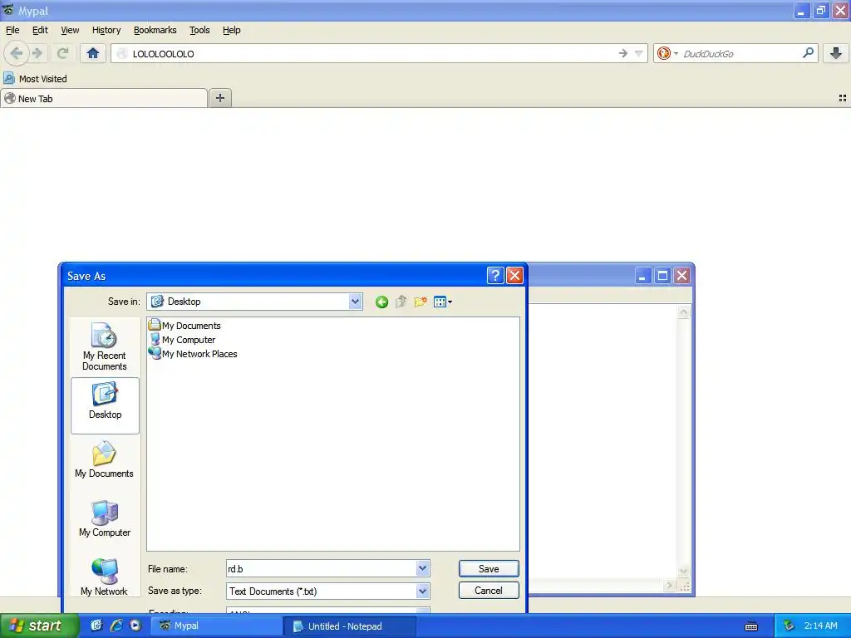Expand the Save as type dropdown
Screen dimensions: 851x638
[x=423, y=591]
